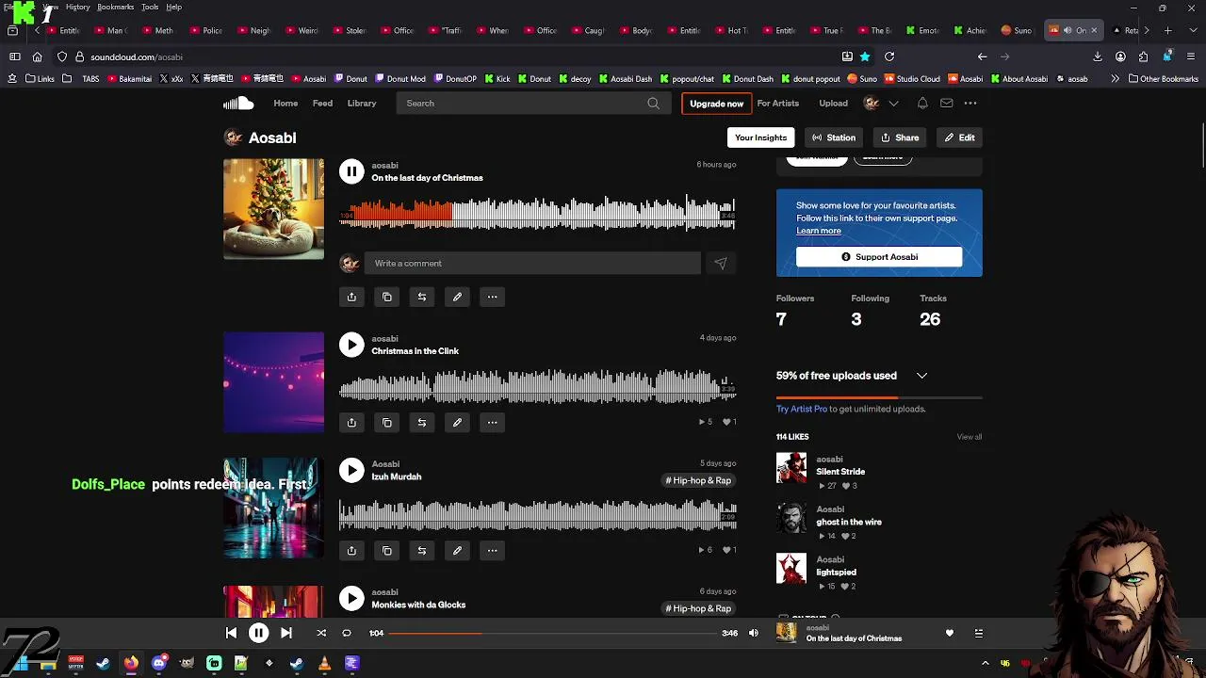Image resolution: width=1206 pixels, height=678 pixels.
Task: Play 'Monkies with da Glocks' track
Action: [x=351, y=598]
